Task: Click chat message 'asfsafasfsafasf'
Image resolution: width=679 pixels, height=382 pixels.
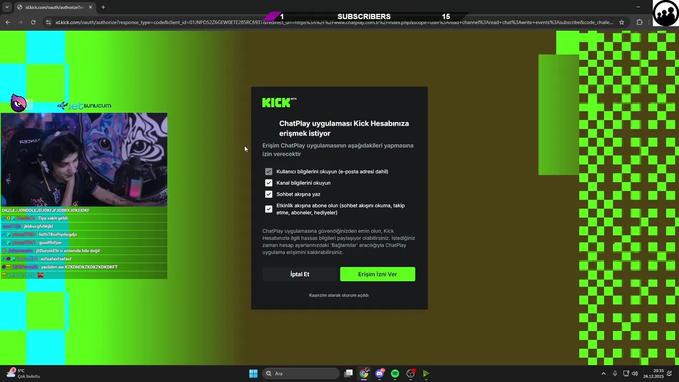Action: pos(56,259)
